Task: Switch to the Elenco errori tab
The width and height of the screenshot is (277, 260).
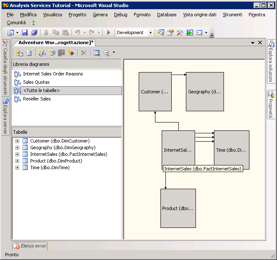Action: pyautogui.click(x=30, y=246)
